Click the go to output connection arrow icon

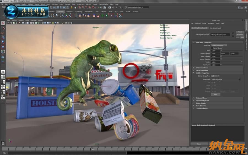pos(233,36)
